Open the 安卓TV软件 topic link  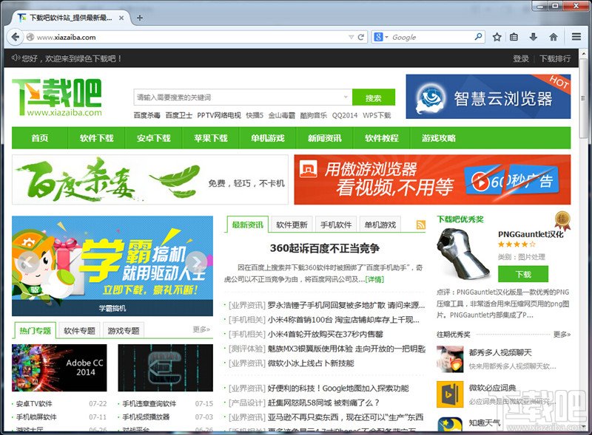[x=34, y=403]
